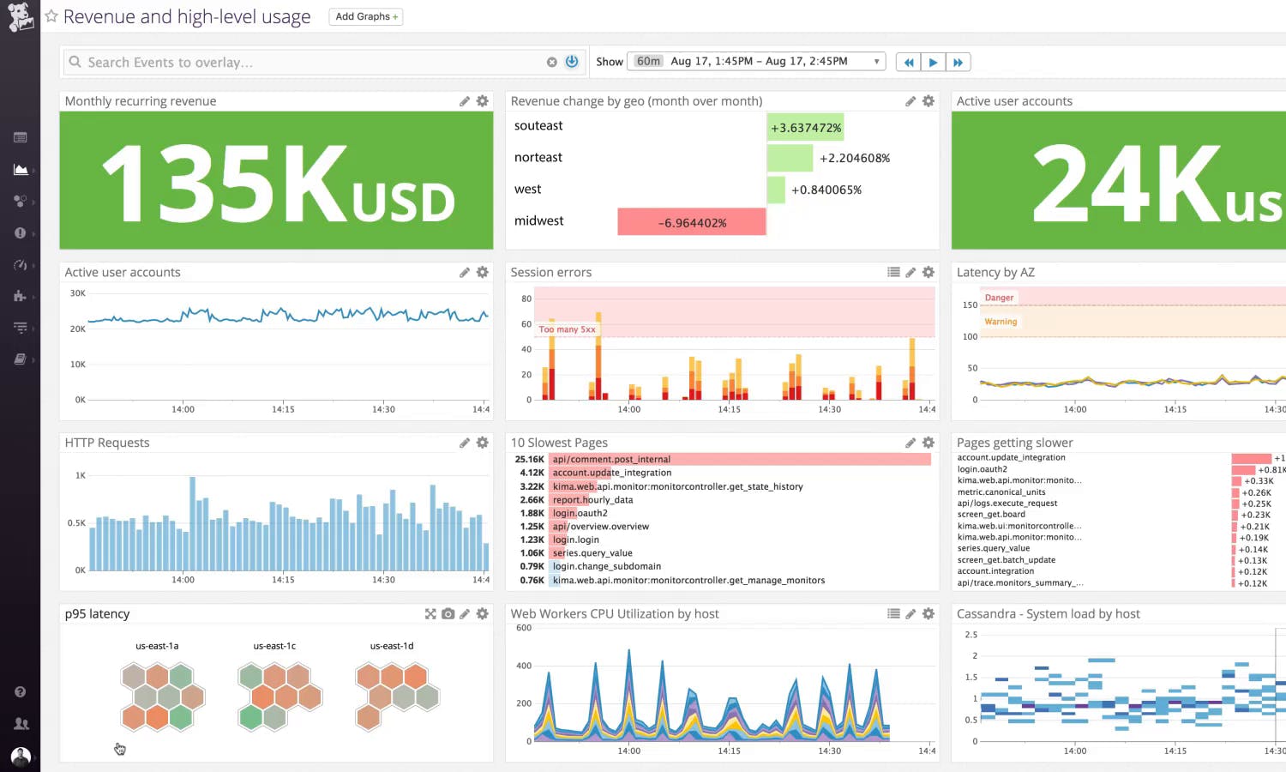Expand p95 latency fullscreen with arrows icon
The image size is (1286, 772).
coord(430,614)
